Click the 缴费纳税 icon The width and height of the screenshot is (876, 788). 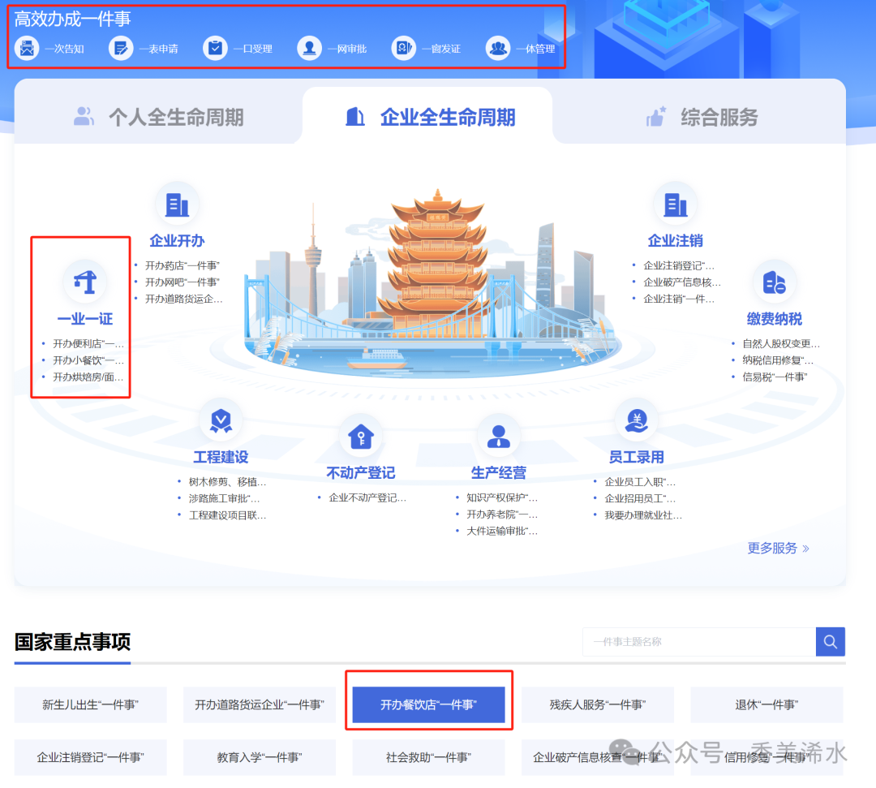point(775,282)
